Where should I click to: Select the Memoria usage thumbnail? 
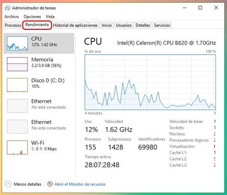(17, 64)
